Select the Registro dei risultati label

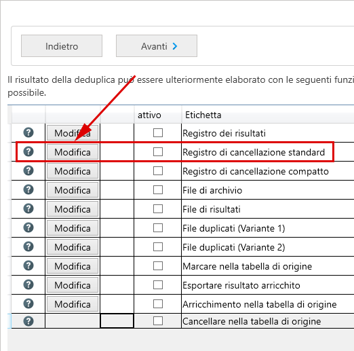(224, 133)
